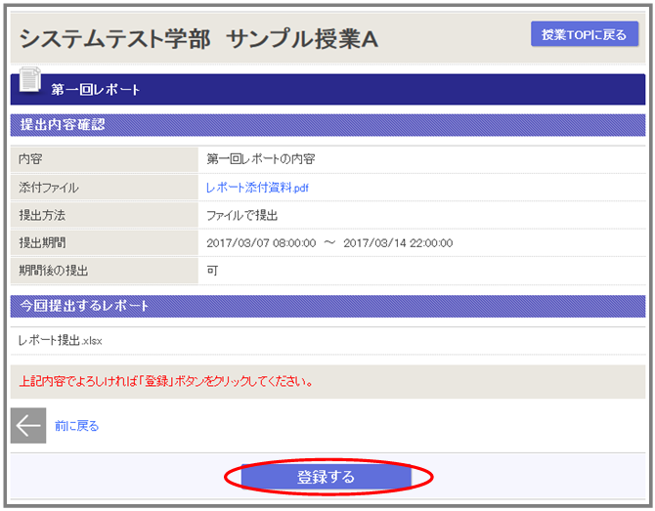
Task: Select the 第一回レポートの内容 value
Action: pos(261,159)
